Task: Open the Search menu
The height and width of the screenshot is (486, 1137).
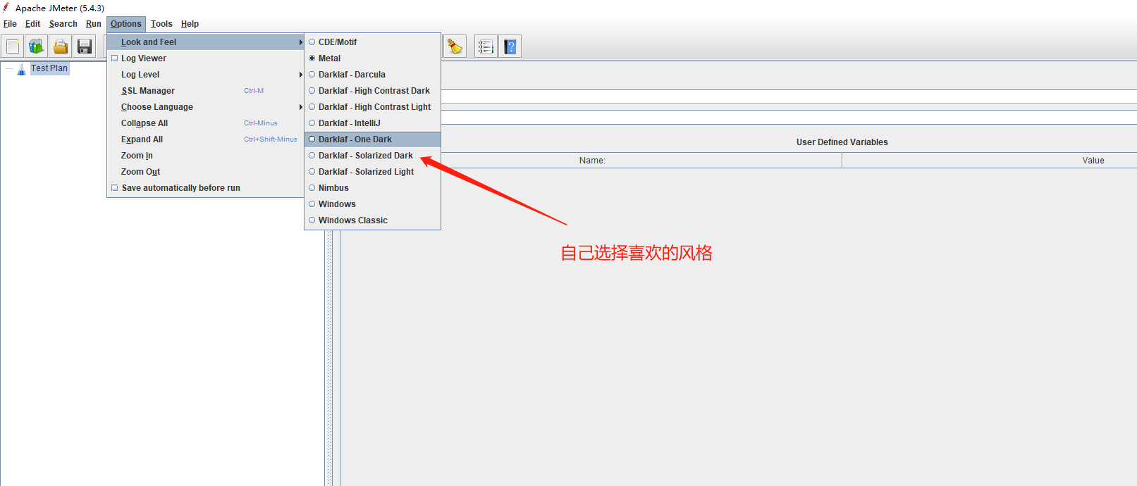Action: click(x=63, y=24)
